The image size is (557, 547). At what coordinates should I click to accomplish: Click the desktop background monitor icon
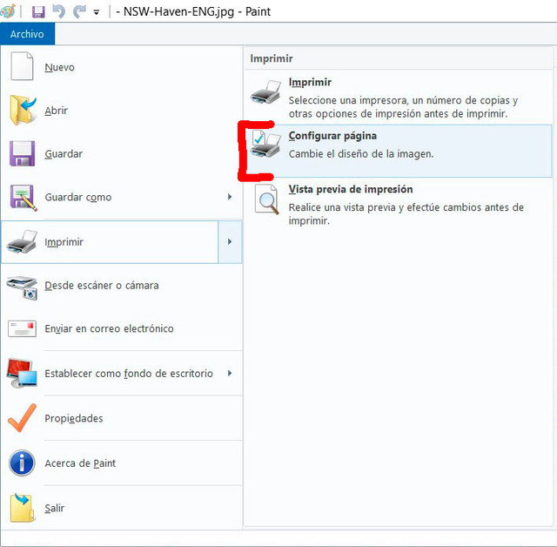pos(21,373)
